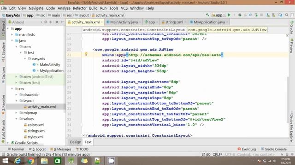Click Attach debugger to Android process icon

[x=256, y=15]
